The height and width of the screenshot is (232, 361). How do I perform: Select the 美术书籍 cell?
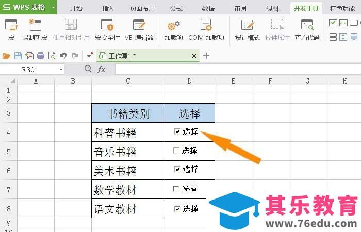coord(128,171)
